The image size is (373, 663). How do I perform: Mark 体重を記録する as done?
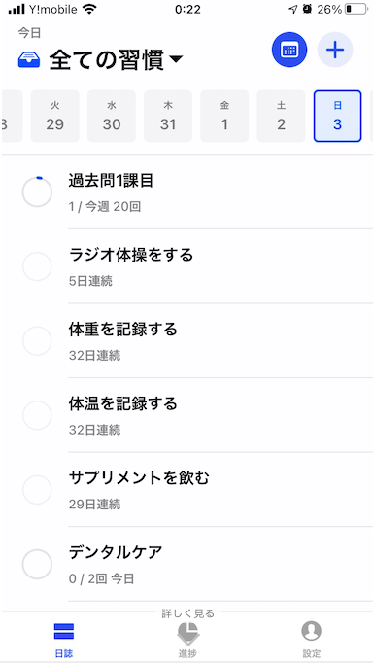click(37, 341)
